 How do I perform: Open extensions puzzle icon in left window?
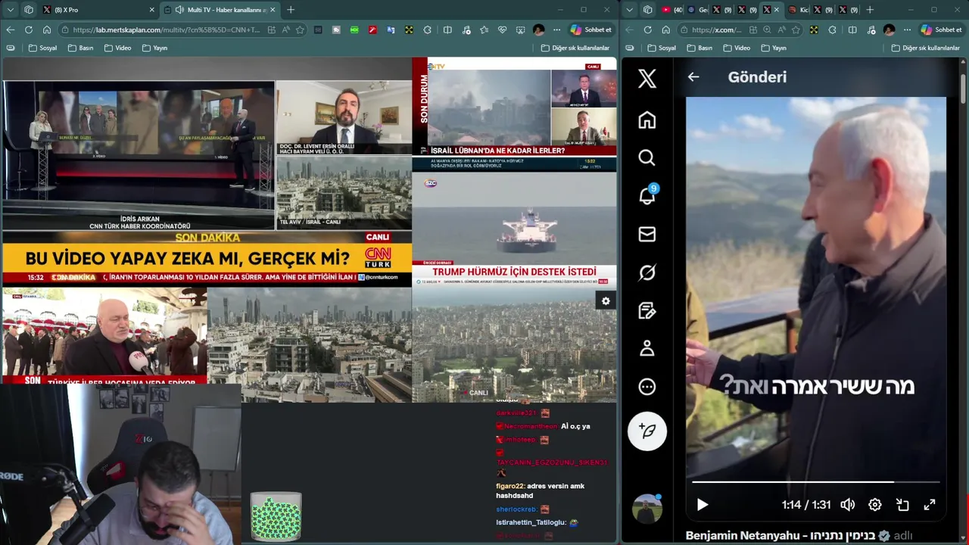pyautogui.click(x=428, y=30)
